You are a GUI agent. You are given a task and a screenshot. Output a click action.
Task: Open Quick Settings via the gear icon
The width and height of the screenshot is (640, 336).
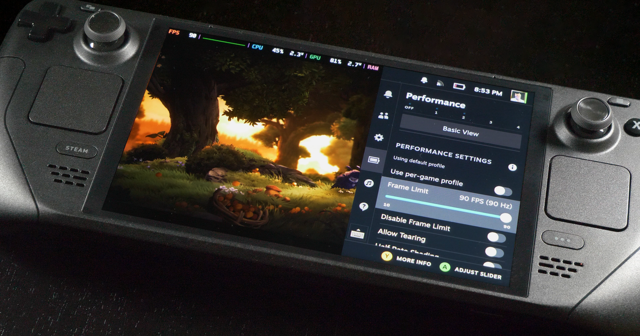(x=379, y=137)
